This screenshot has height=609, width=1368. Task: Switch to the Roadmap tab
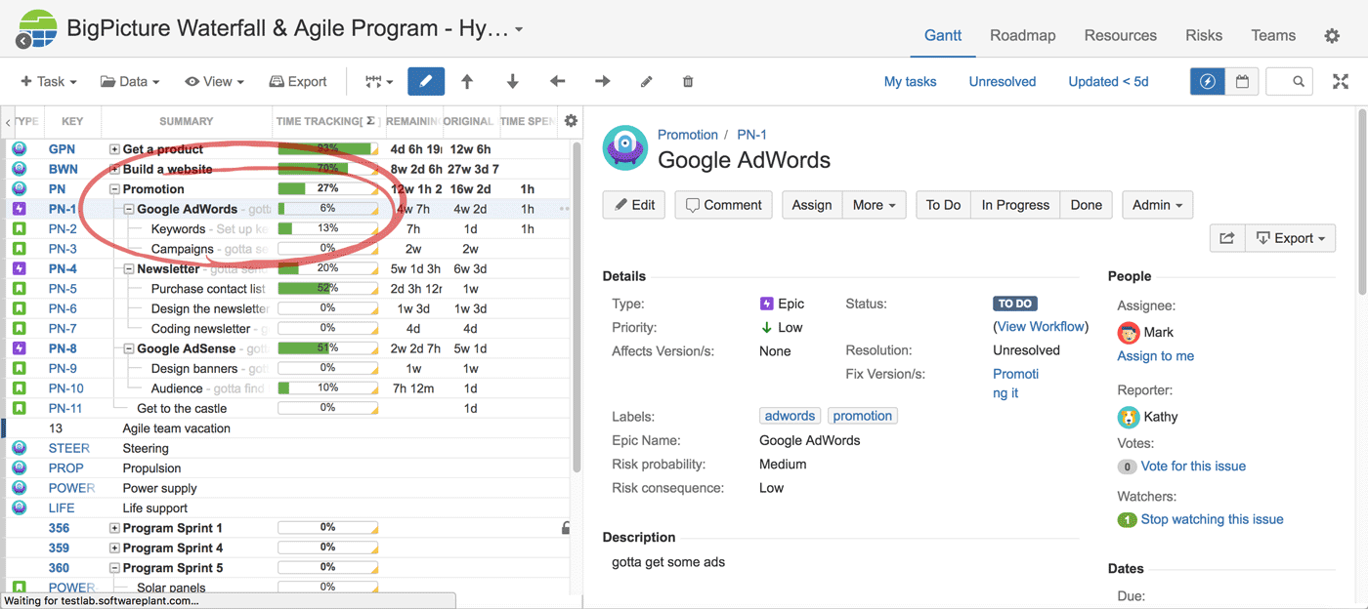(1023, 35)
